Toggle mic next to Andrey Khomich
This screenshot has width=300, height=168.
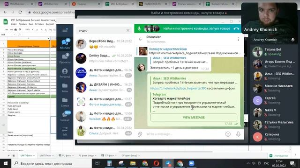(292, 40)
